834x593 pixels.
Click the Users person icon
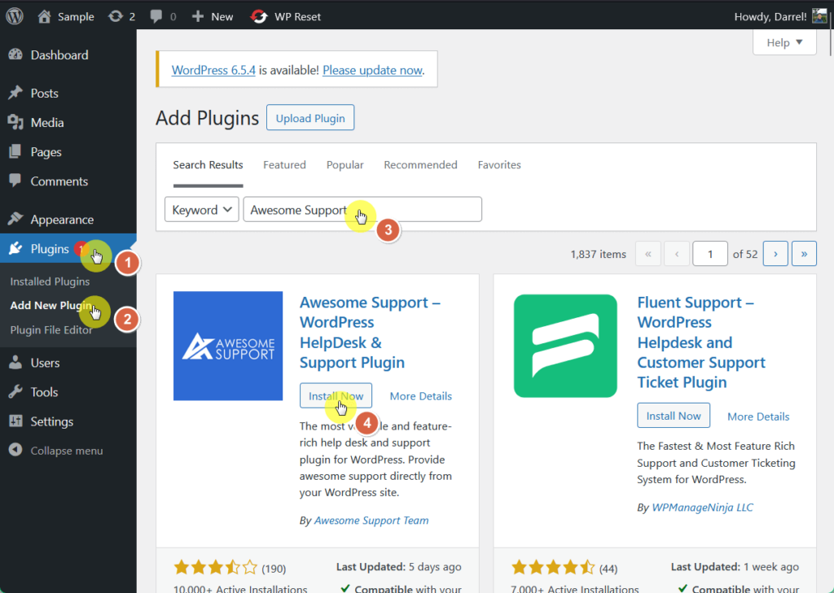point(15,363)
